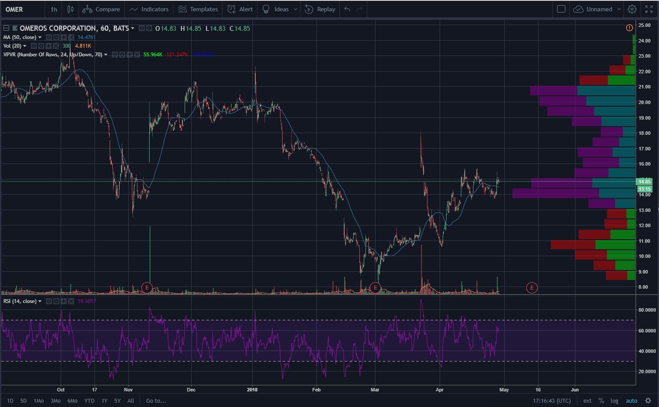Toggle visibility of the main OMER series
The image size is (659, 407).
(x=142, y=28)
